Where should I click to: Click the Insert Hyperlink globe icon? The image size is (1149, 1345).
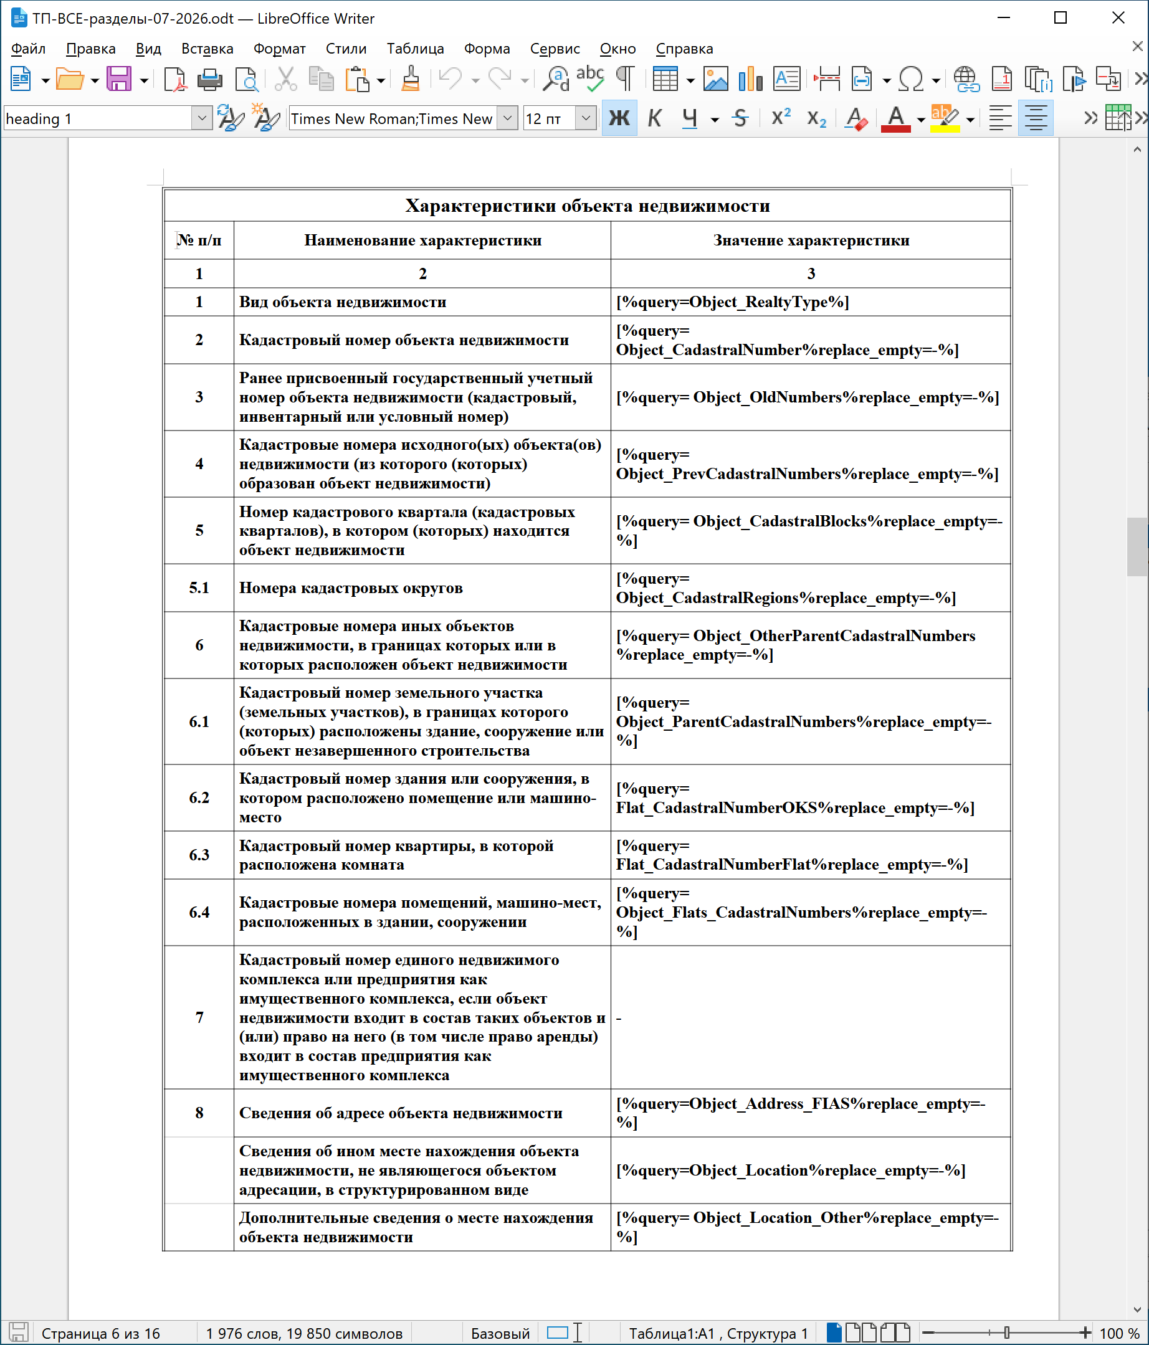(x=966, y=79)
